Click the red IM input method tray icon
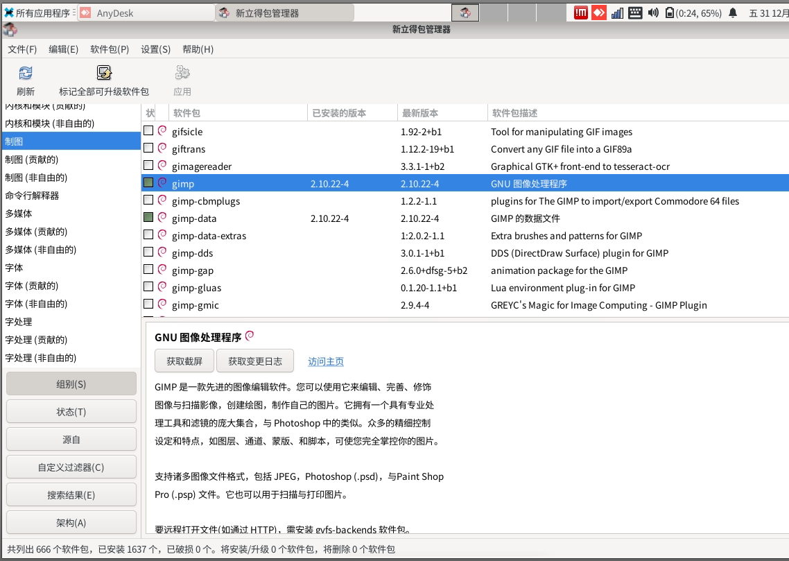 click(581, 12)
